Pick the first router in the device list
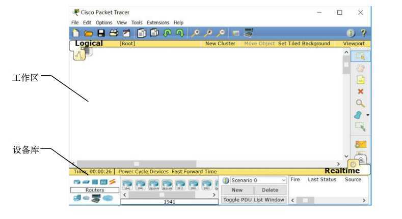The width and height of the screenshot is (402, 219). [x=127, y=185]
